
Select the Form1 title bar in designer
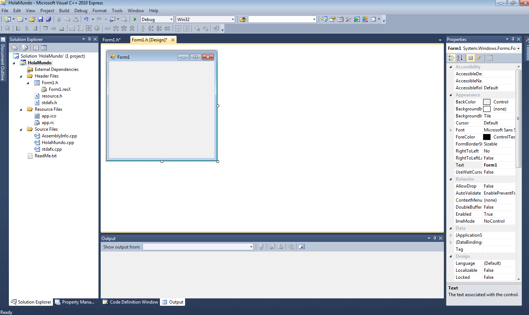(162, 57)
